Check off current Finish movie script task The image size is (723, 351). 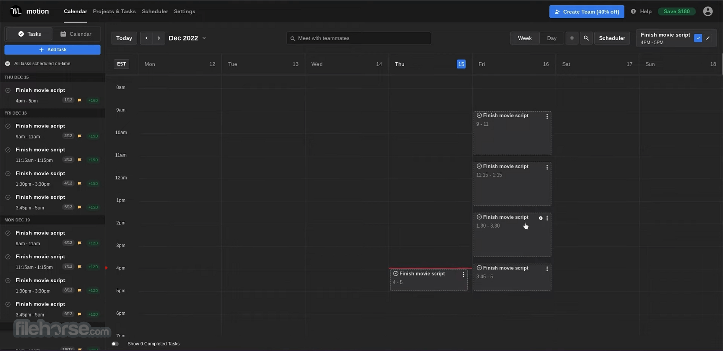pyautogui.click(x=698, y=38)
